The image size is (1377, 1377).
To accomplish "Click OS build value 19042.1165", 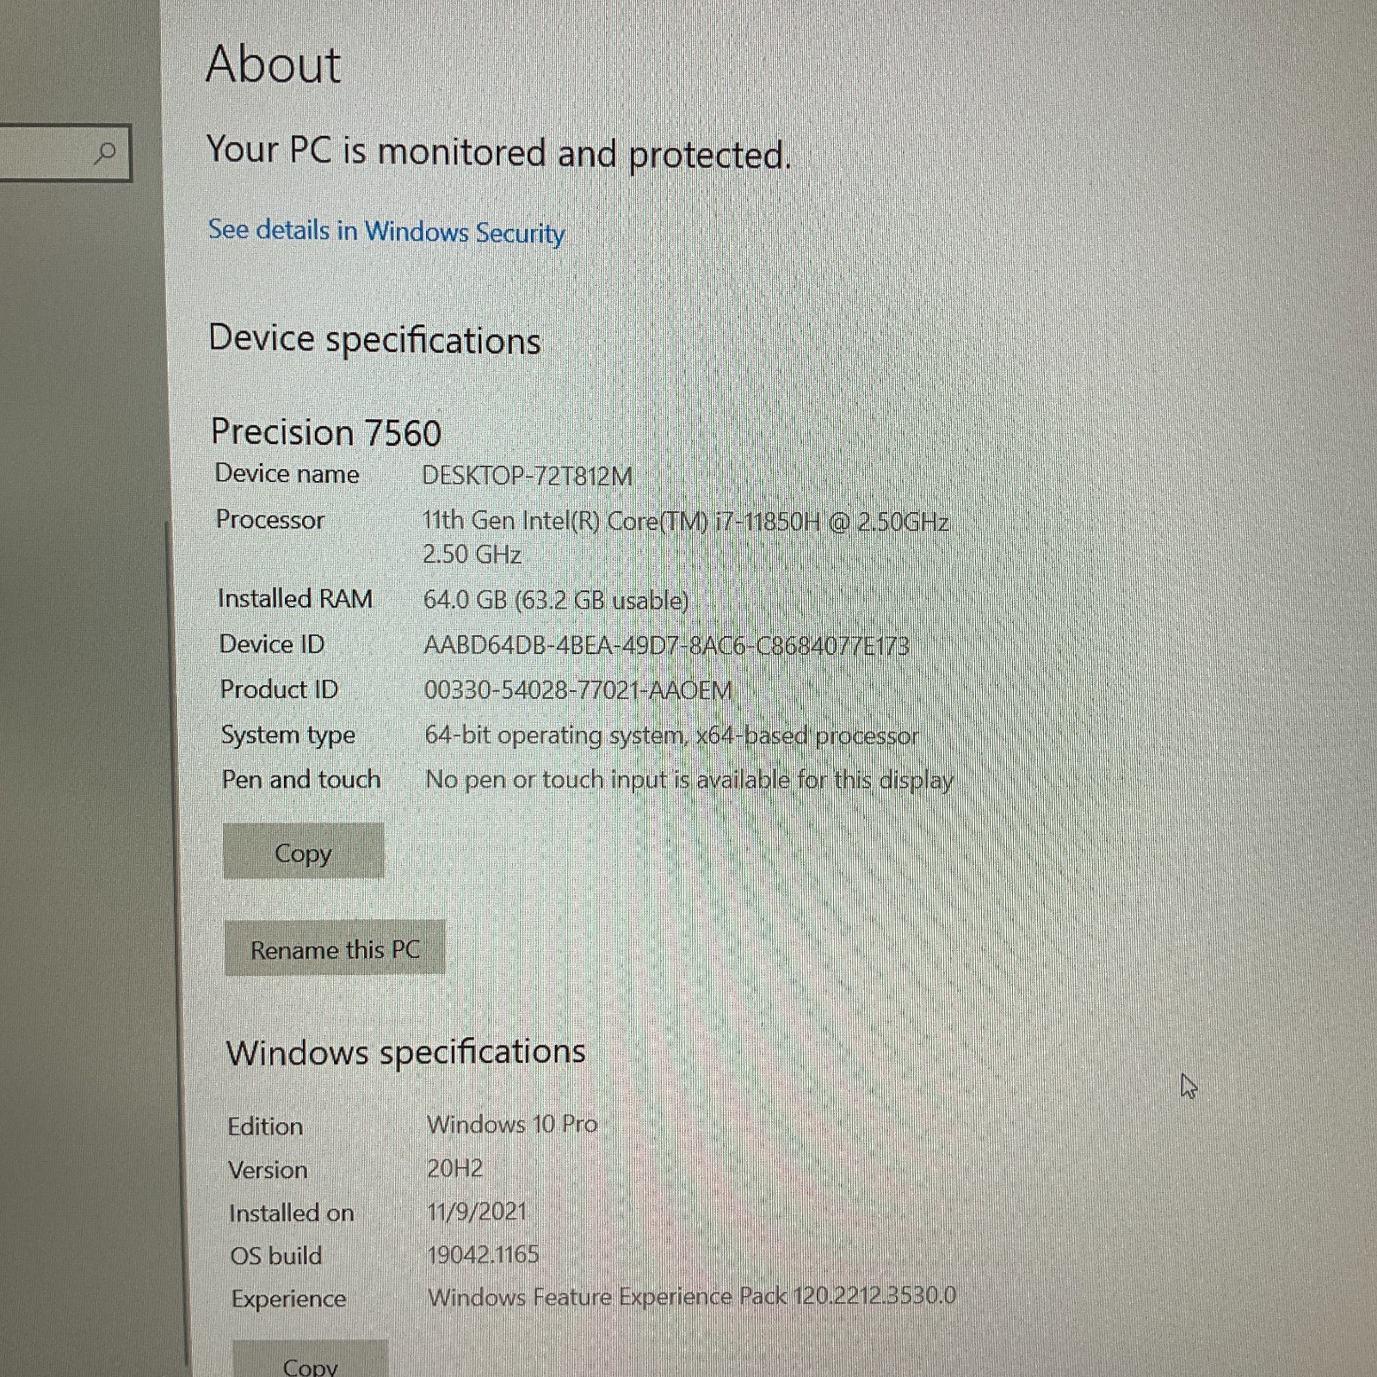I will 484,1255.
